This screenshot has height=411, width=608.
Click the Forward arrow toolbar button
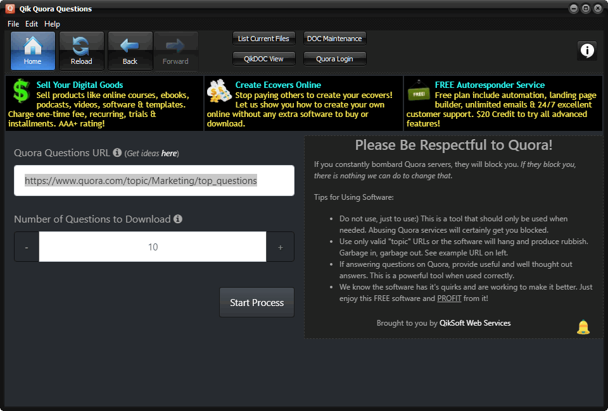click(175, 51)
